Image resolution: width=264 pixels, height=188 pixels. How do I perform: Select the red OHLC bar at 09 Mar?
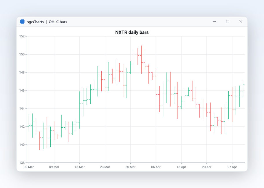[54, 131]
